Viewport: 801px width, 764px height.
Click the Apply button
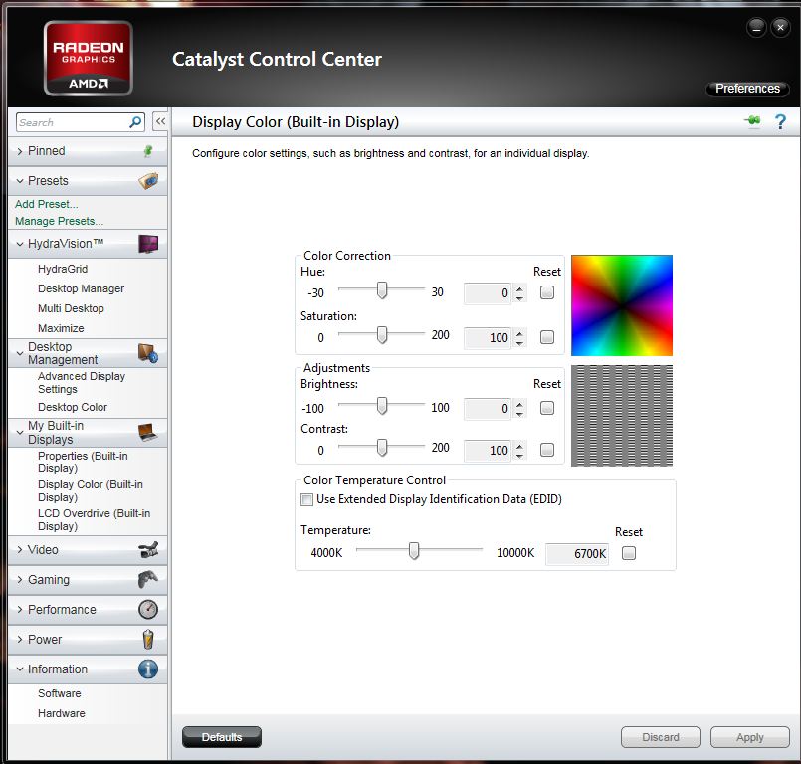pyautogui.click(x=750, y=737)
